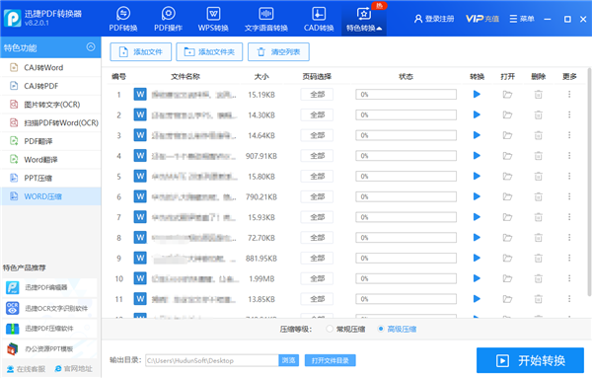Image resolution: width=592 pixels, height=378 pixels.
Task: Start converting file 1 with play icon
Action: (477, 94)
